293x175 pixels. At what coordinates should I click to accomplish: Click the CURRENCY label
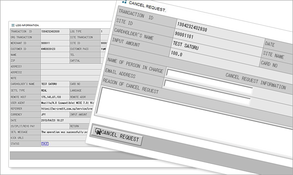(16, 114)
